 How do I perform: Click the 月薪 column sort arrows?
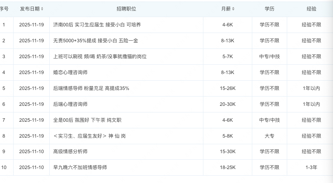[233, 9]
